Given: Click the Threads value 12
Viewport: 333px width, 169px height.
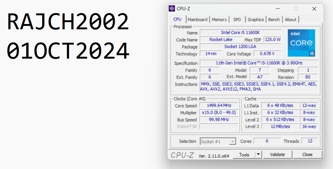Looking at the screenshot, I should [310, 141].
